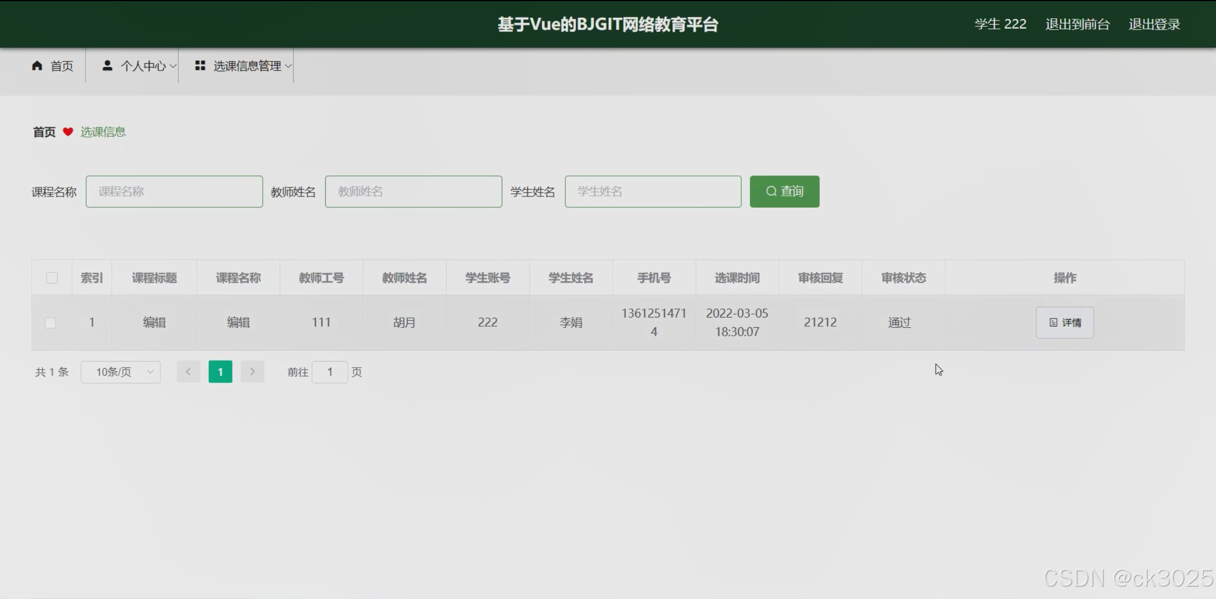Select the header select-all checkbox

[x=52, y=278]
